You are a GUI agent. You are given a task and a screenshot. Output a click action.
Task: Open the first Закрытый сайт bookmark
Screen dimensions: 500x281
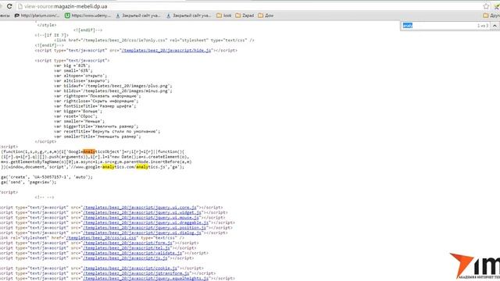pyautogui.click(x=138, y=16)
